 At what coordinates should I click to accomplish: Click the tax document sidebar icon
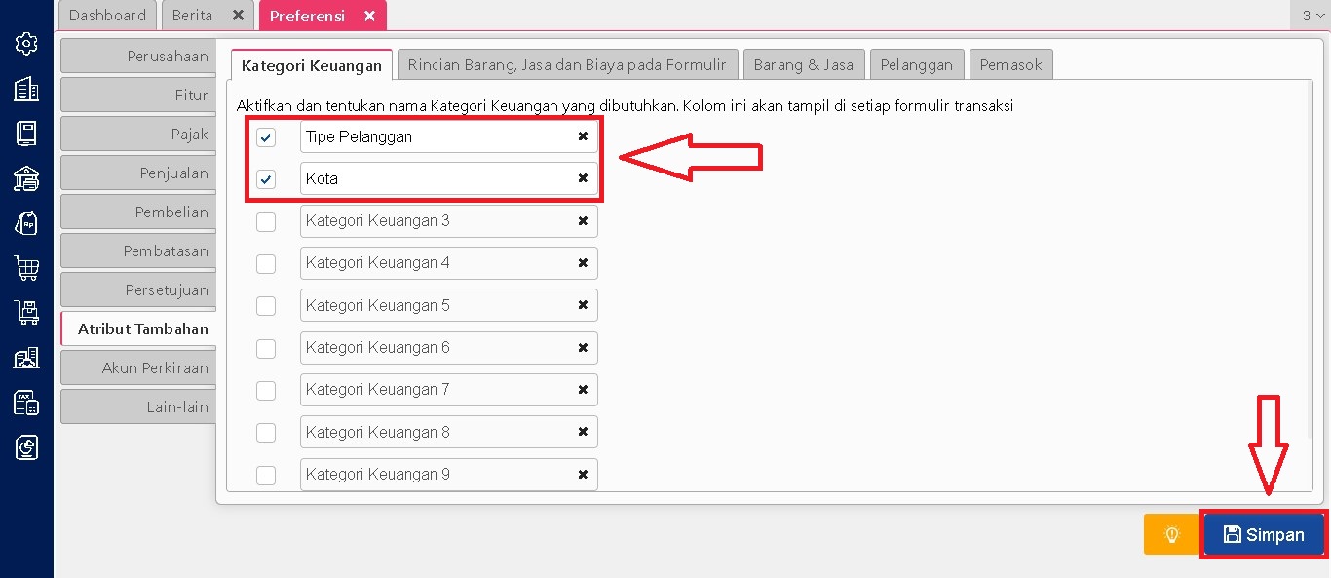click(26, 403)
